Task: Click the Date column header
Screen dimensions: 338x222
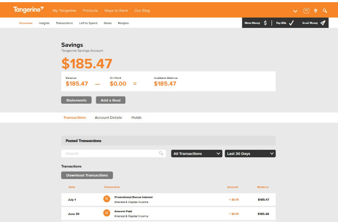Action: [72, 187]
